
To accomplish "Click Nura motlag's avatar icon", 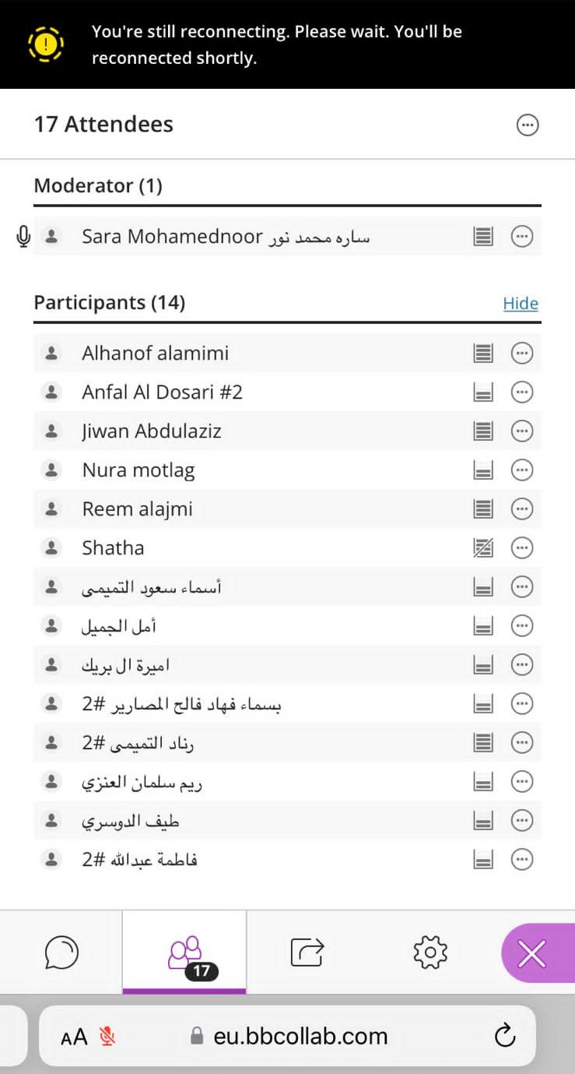I will tap(51, 470).
